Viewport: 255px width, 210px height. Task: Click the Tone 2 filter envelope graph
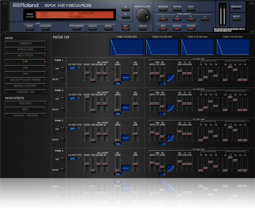(162, 47)
